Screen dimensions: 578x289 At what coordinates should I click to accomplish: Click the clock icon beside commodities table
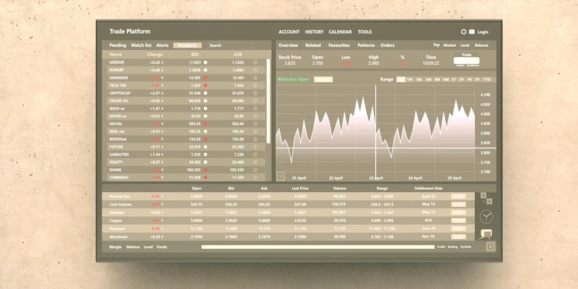tap(486, 217)
